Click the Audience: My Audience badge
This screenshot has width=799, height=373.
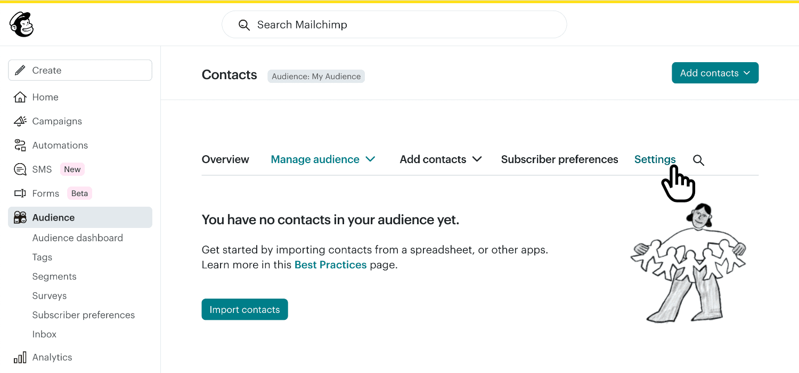[x=316, y=77]
